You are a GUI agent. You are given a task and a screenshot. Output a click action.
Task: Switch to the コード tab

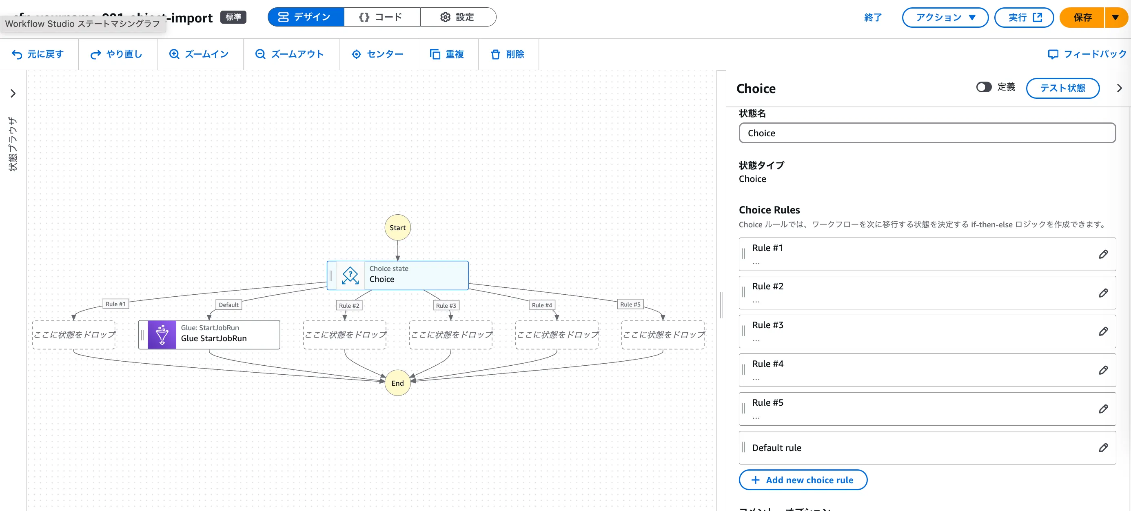(x=381, y=17)
